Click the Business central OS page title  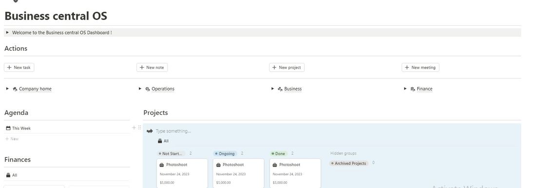point(56,16)
